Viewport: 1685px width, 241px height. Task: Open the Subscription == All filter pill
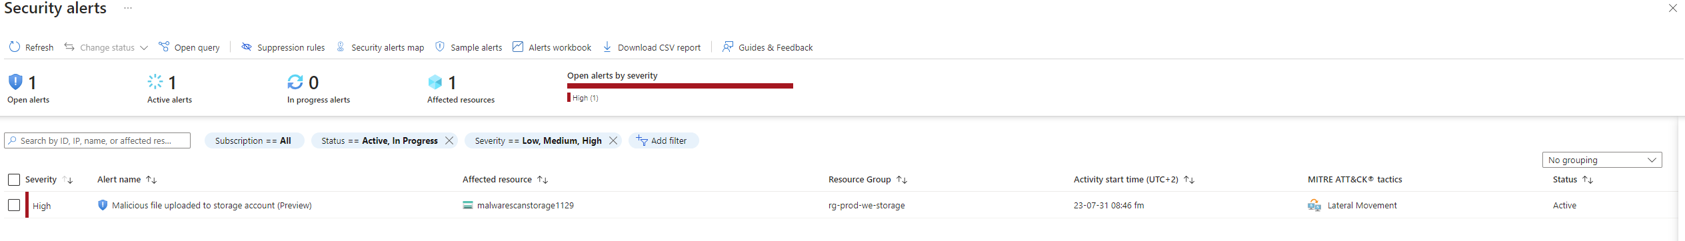[x=253, y=140]
